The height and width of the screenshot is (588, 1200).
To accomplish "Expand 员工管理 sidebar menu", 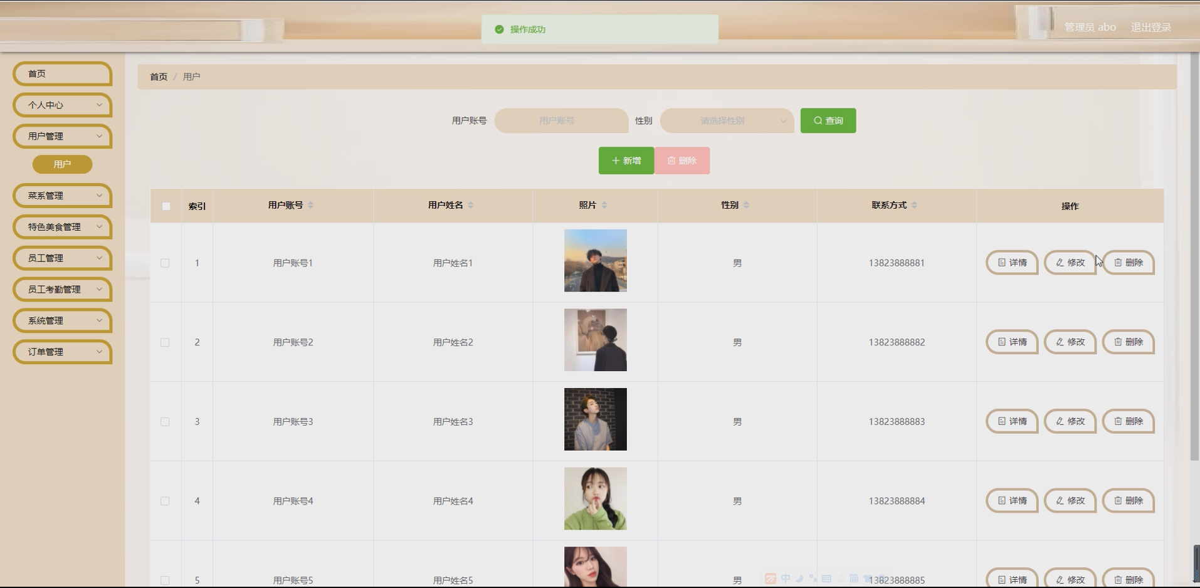I will coord(62,258).
